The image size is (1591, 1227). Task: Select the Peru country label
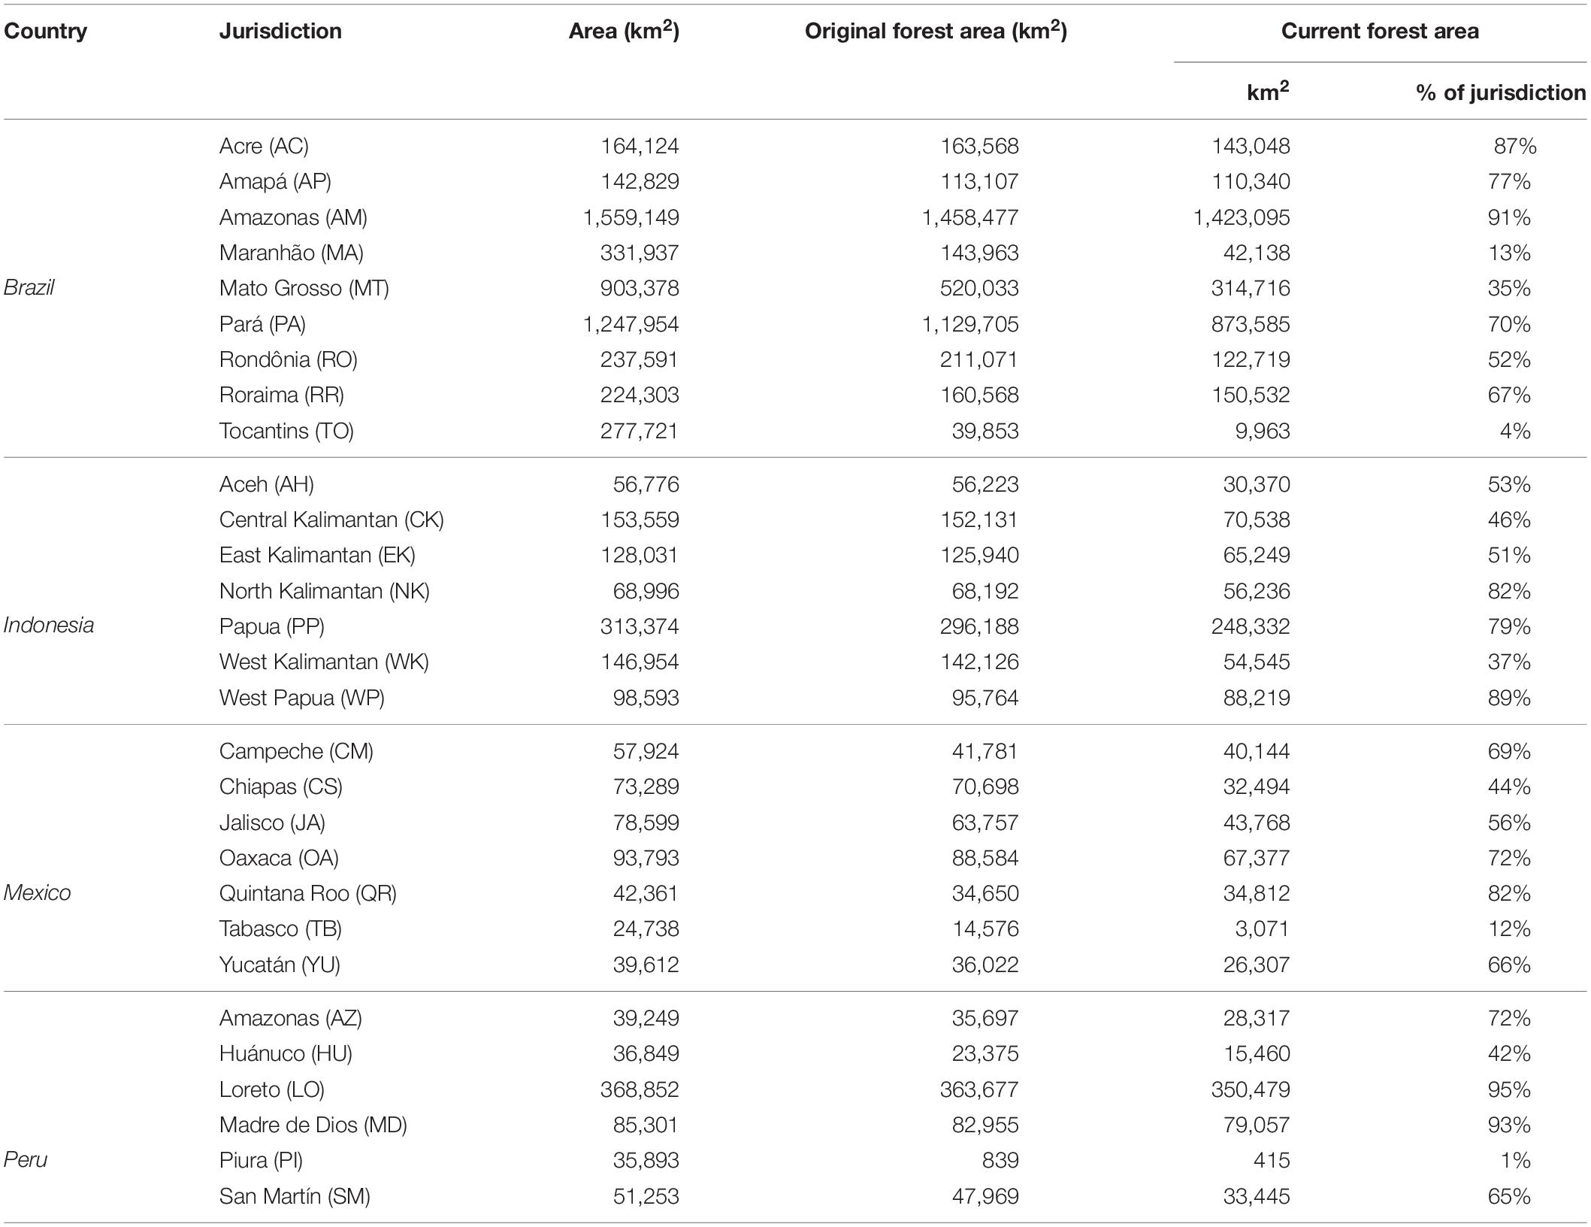click(x=26, y=1160)
